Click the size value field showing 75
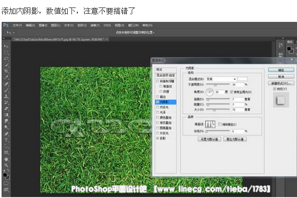The width and height of the screenshot is (297, 198). tap(238, 109)
